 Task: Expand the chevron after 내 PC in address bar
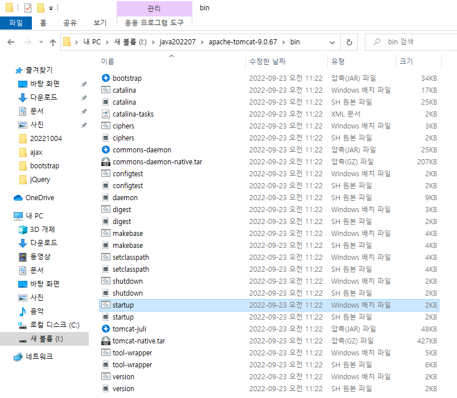[107, 42]
